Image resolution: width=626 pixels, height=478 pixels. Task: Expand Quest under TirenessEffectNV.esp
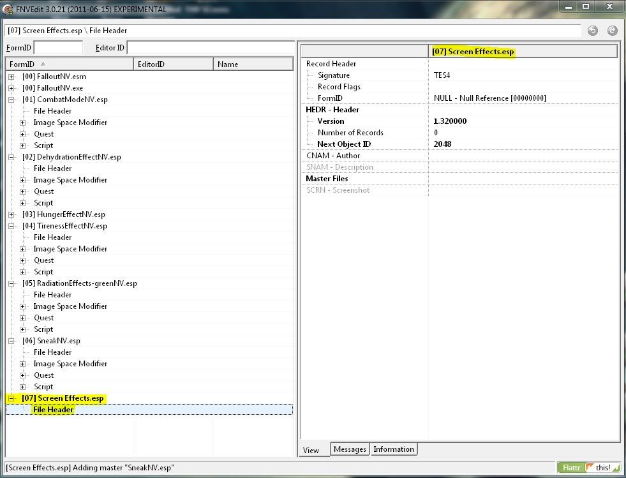(23, 261)
